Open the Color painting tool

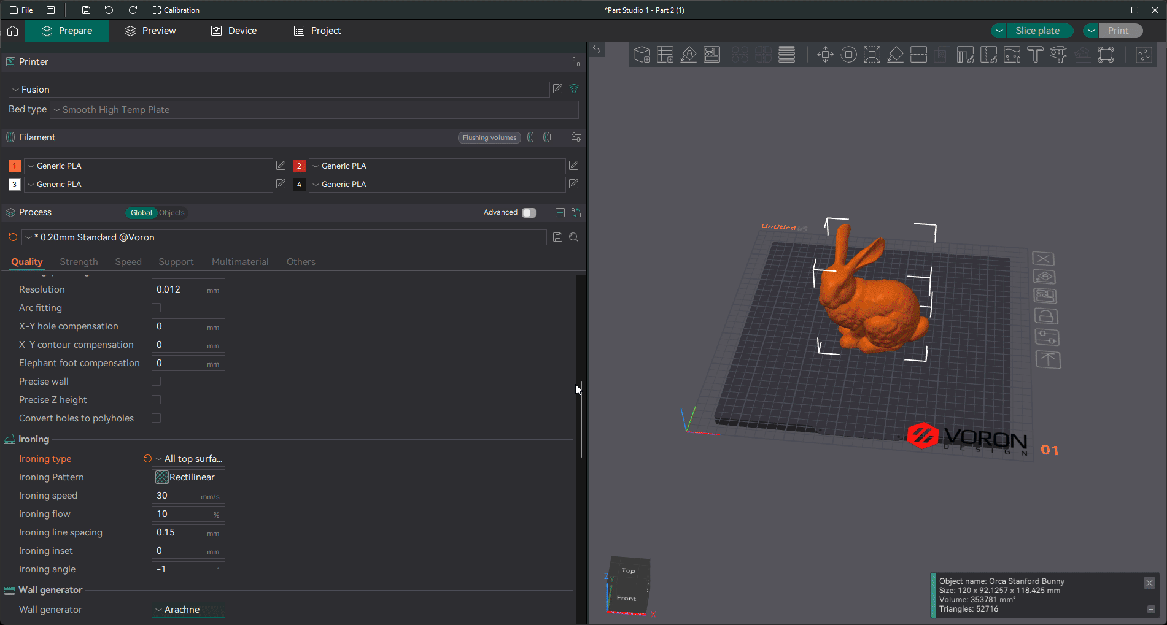point(1012,55)
